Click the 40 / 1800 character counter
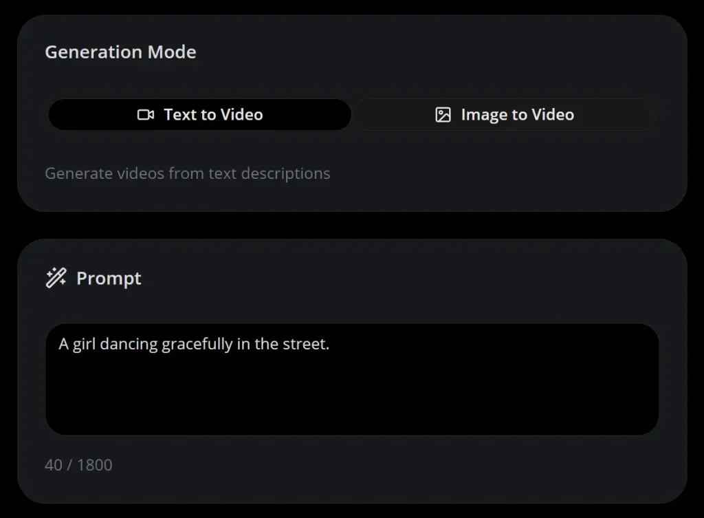The image size is (704, 518). pos(78,465)
